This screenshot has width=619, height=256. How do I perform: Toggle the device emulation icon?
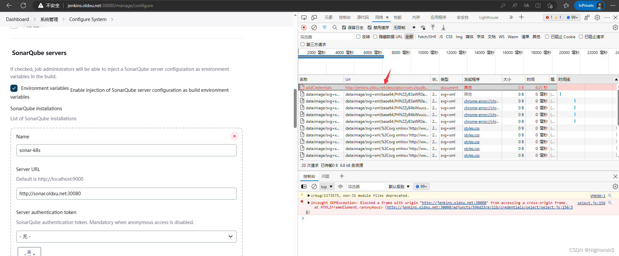(314, 17)
